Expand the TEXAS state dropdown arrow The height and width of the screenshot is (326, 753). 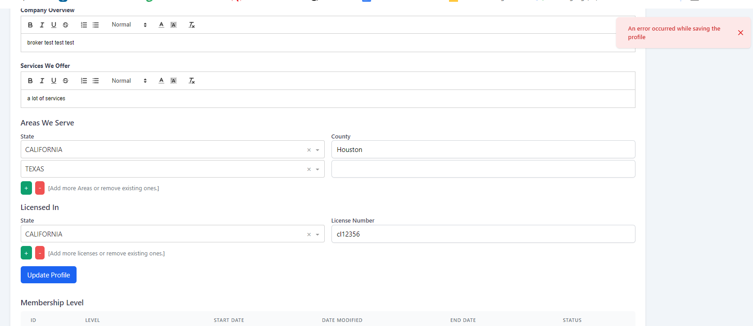(318, 170)
